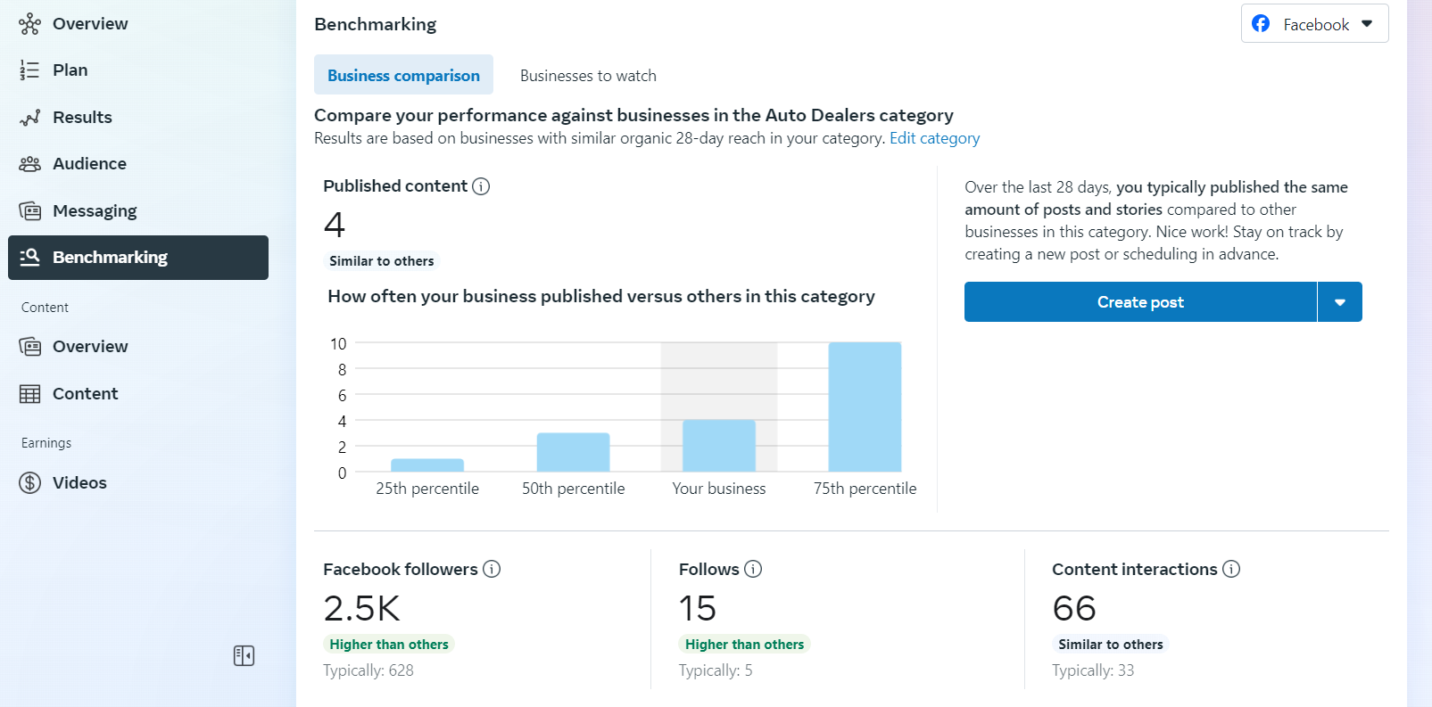Open the Facebook platform dropdown
Image resolution: width=1432 pixels, height=707 pixels.
[1314, 24]
